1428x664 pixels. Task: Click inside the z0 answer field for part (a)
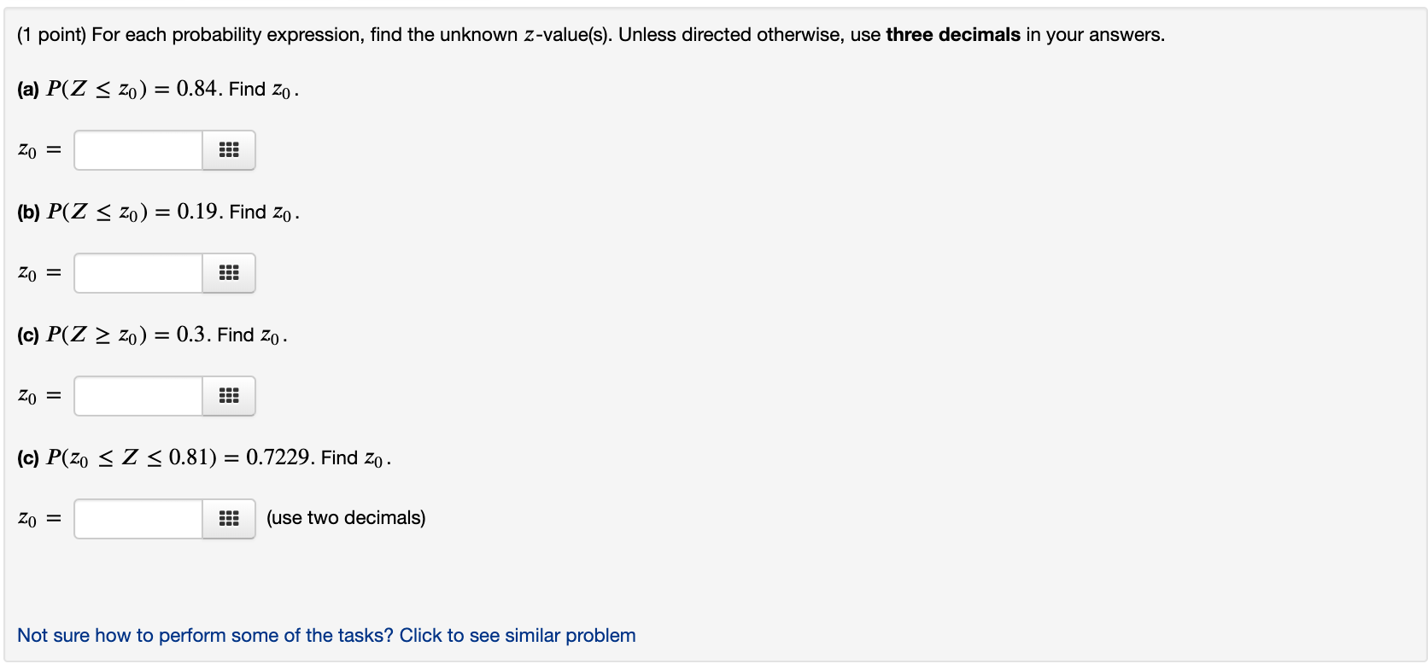point(137,149)
